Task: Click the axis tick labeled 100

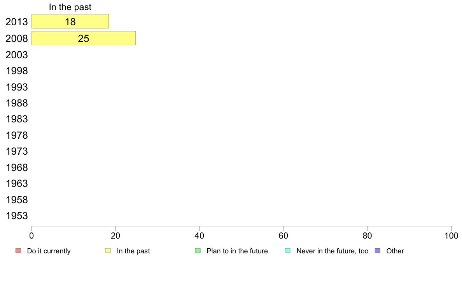Action: [x=451, y=235]
